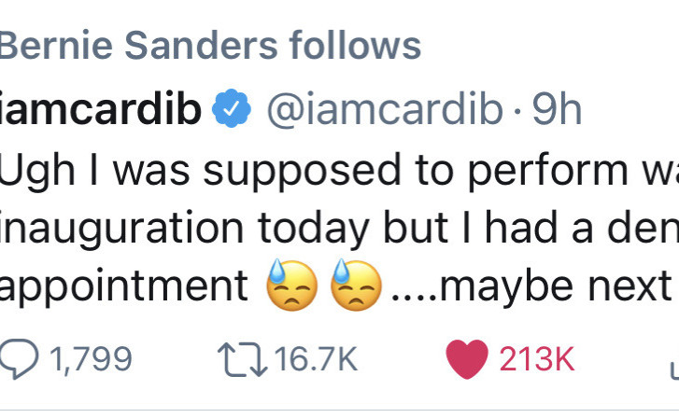This screenshot has height=418, width=679.
Task: Click the "....maybe next" text
Action: click(x=534, y=285)
